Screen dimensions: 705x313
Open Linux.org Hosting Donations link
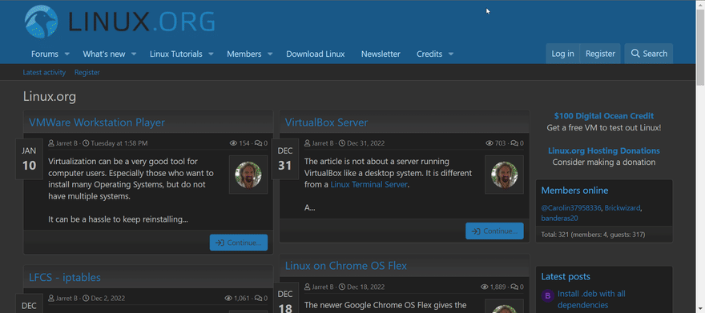pos(604,150)
